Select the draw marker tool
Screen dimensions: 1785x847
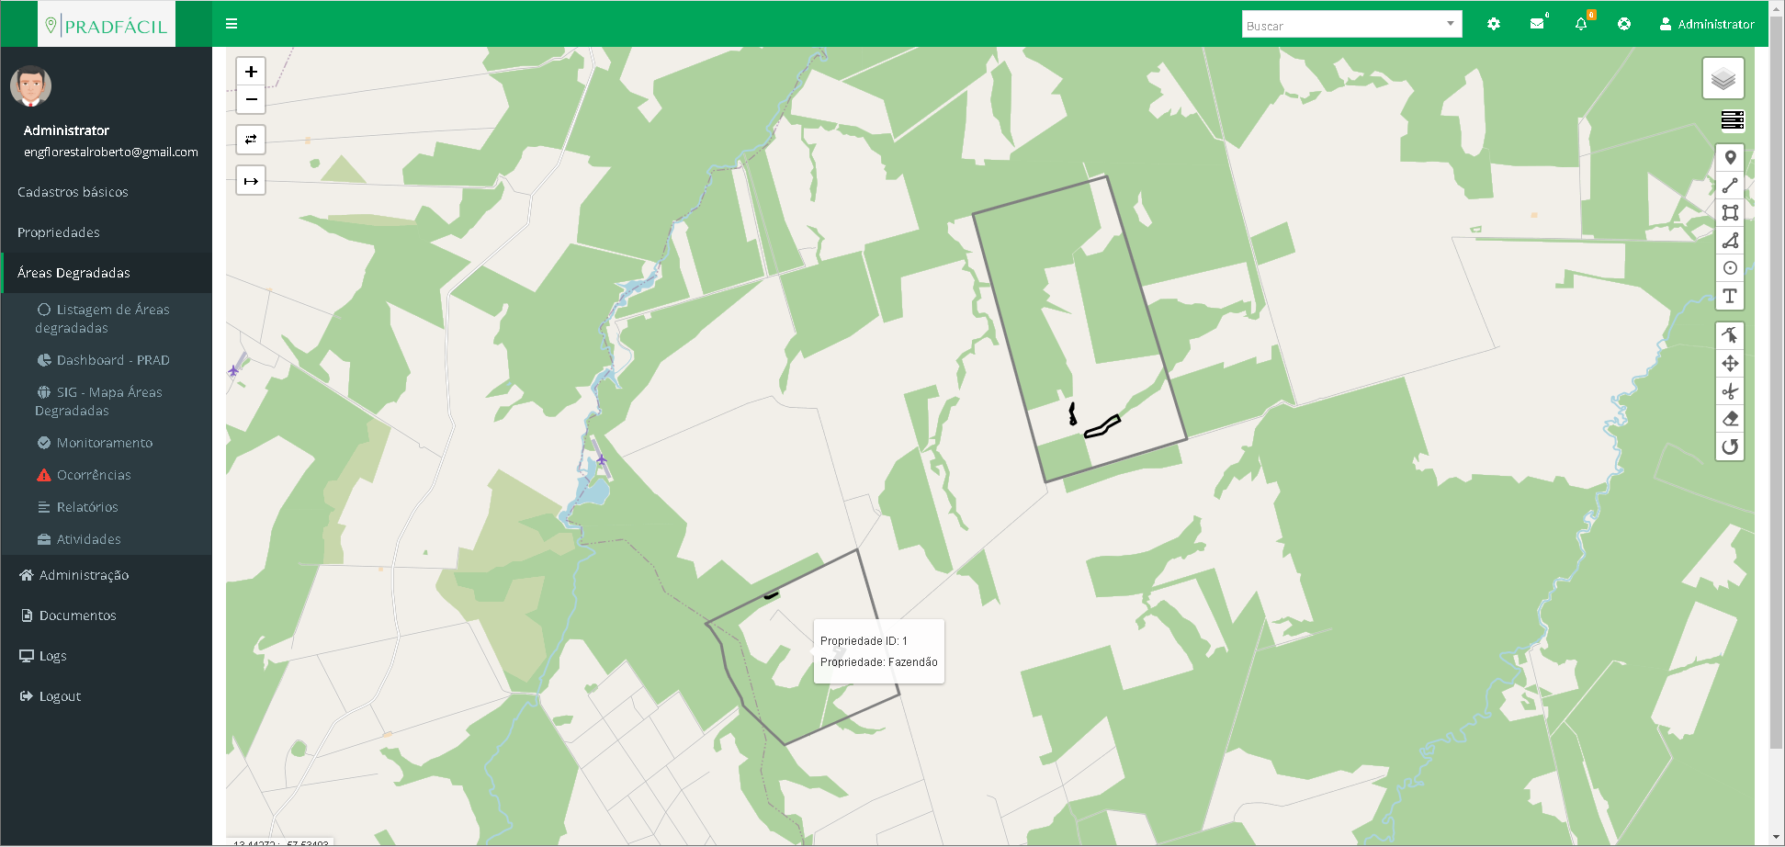[x=1730, y=158]
